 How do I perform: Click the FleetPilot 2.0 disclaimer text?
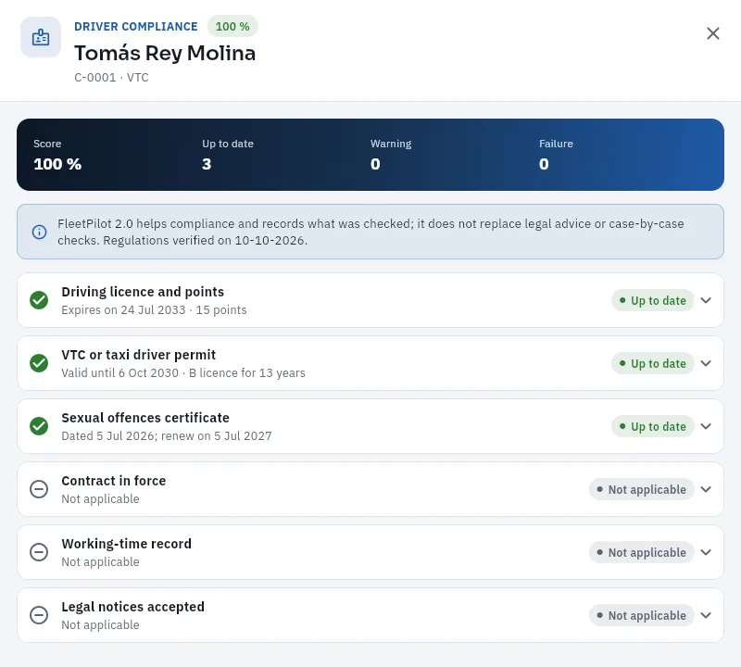[371, 233]
